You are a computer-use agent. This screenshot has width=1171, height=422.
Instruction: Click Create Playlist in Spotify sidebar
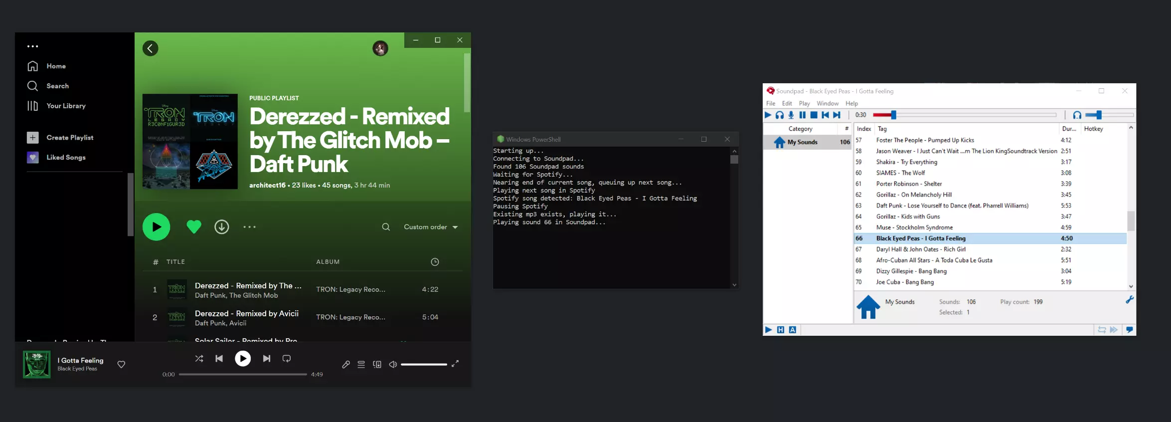click(60, 138)
